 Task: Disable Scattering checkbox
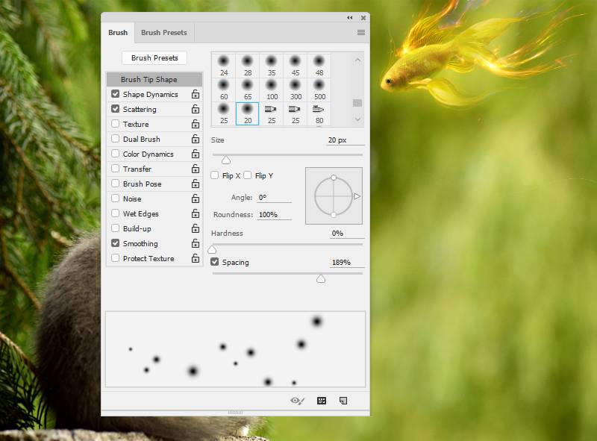116,108
